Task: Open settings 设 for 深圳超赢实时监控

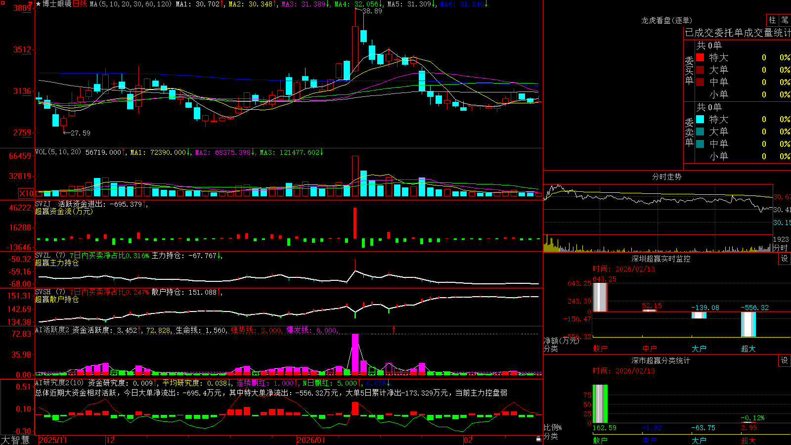Action: pos(784,259)
